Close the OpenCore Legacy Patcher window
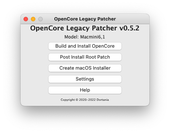The height and width of the screenshot is (133, 170). 26,19
